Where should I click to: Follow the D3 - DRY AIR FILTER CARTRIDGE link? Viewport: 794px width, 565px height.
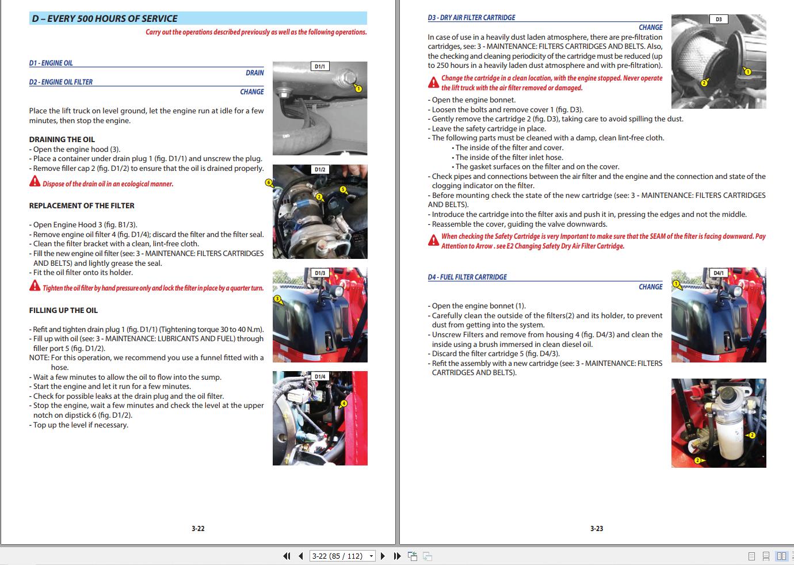[x=472, y=17]
